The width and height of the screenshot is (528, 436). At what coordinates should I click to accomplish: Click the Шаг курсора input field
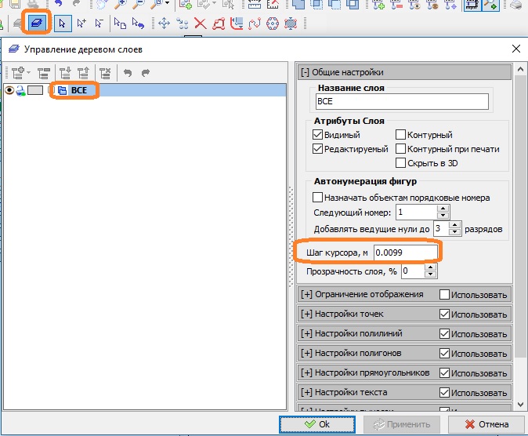405,253
